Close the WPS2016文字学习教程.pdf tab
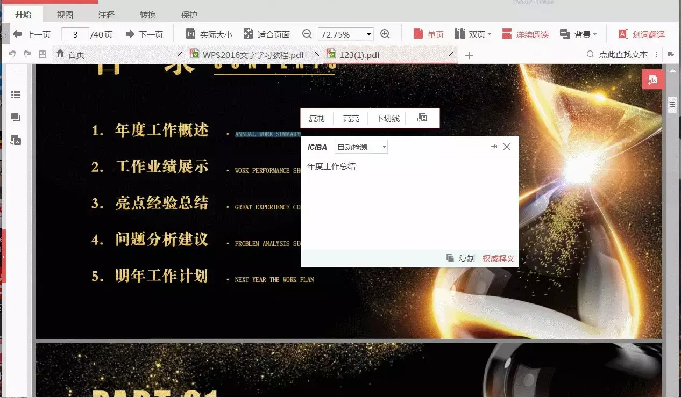Screen dimensions: 681x398 [x=317, y=54]
